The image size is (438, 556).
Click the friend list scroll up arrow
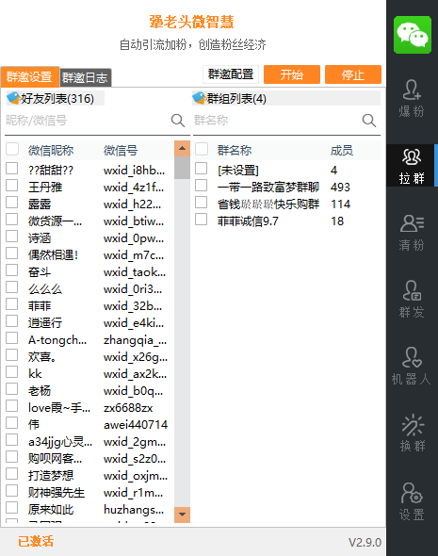tap(182, 149)
